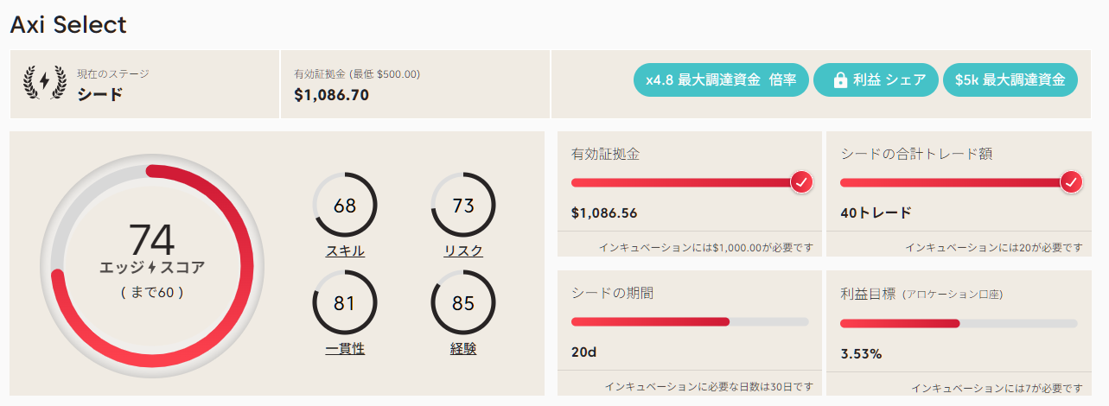This screenshot has width=1109, height=406.
Task: Click the $5k 最大調達資金 button
Action: (1010, 80)
